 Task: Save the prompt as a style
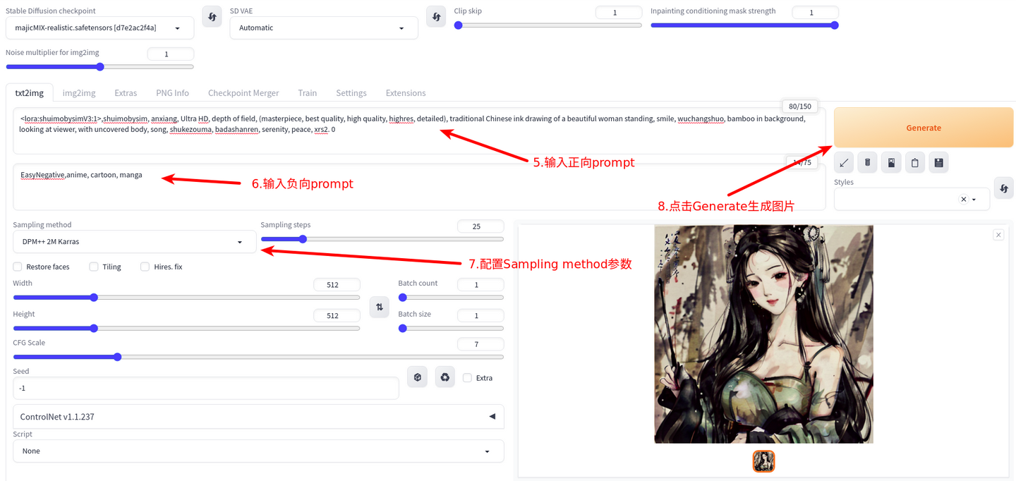(x=938, y=163)
